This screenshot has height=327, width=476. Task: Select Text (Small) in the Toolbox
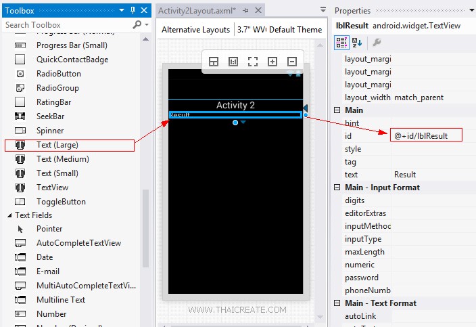click(x=57, y=173)
